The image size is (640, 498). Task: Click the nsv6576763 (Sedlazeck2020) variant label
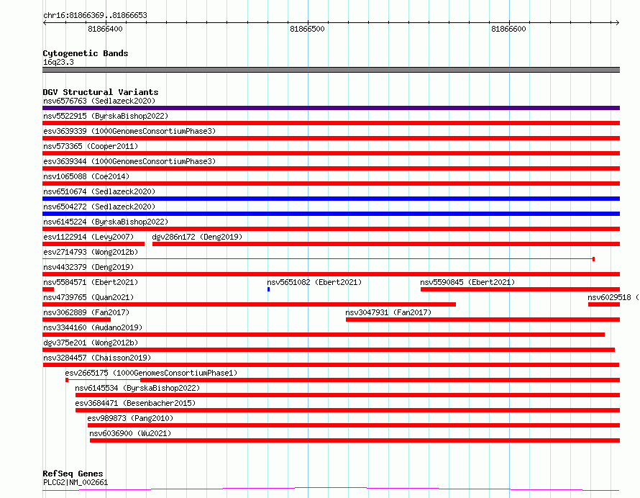pyautogui.click(x=99, y=101)
